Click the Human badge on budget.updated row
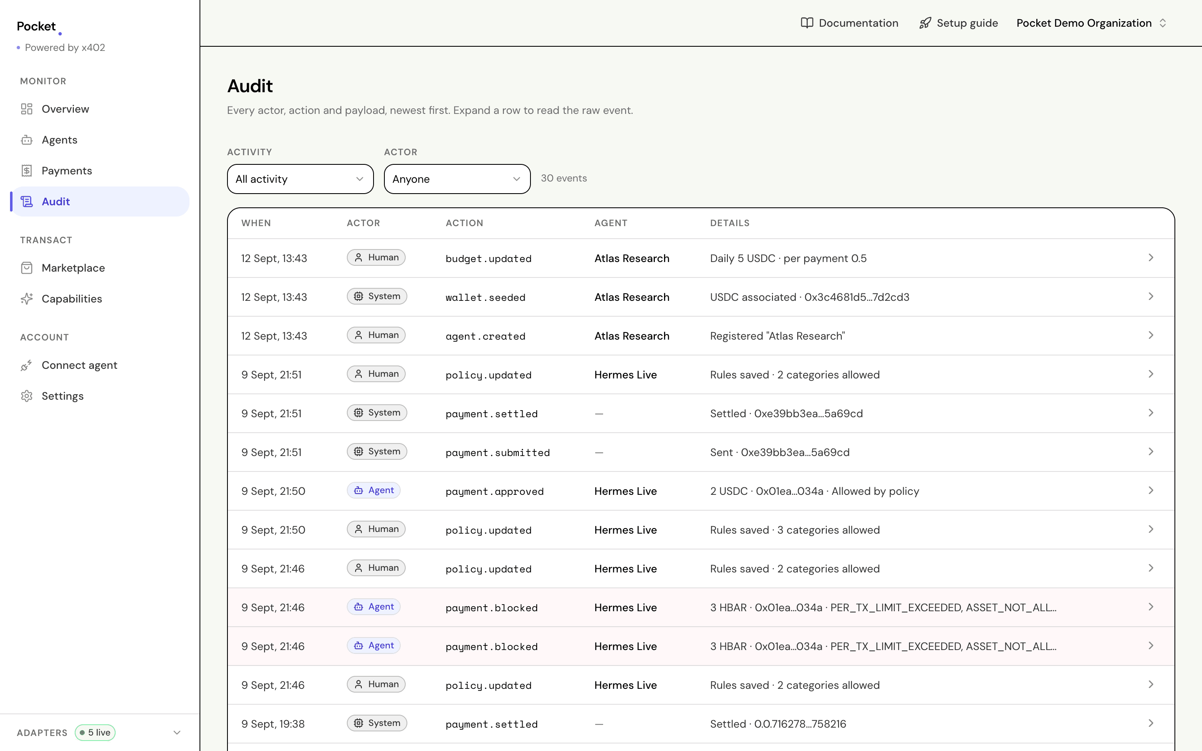This screenshot has width=1202, height=751. (376, 257)
